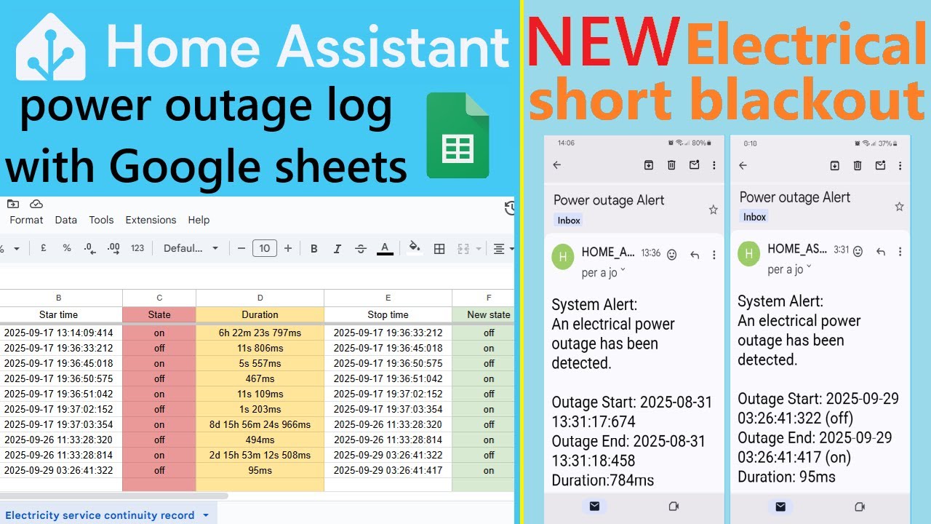The image size is (931, 524).
Task: Tap the delete trash icon in the left phone
Action: click(x=672, y=165)
